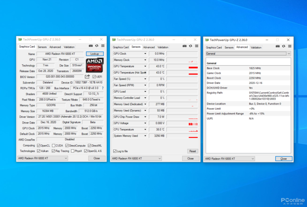Image resolution: width=307 pixels, height=207 pixels.
Task: Switch to Sensors tab in Advanced window
Action: (229, 47)
